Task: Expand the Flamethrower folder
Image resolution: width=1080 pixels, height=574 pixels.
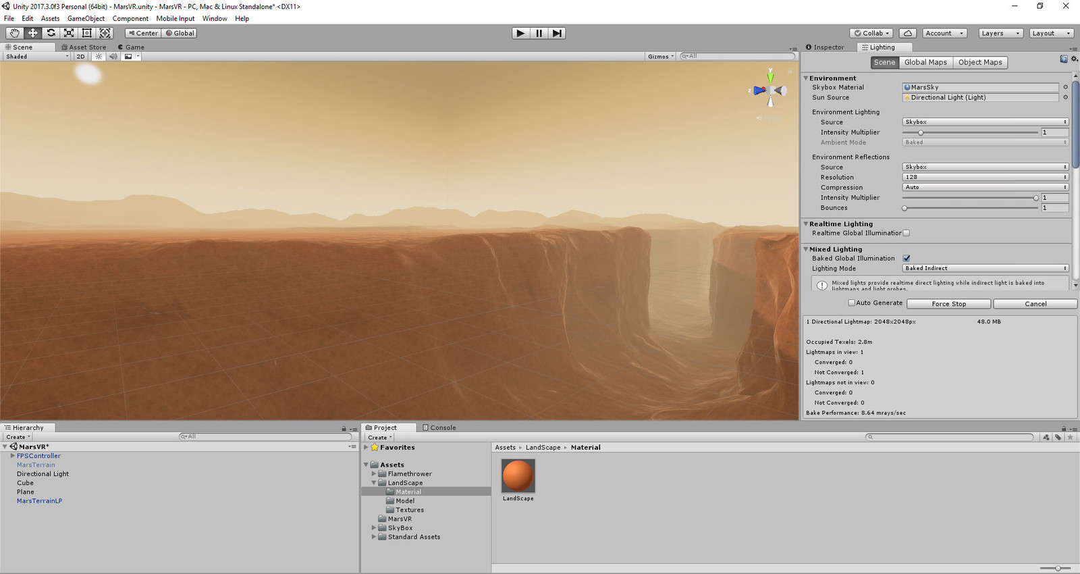Action: 374,474
